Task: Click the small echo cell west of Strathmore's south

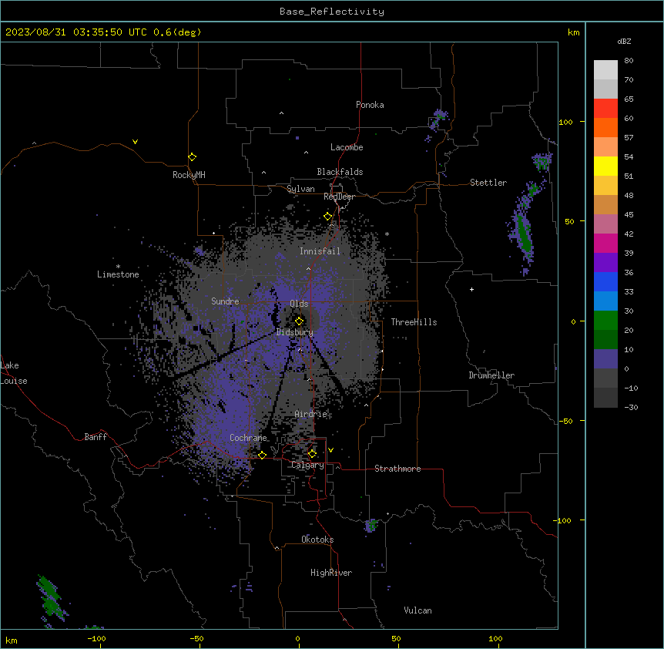Action: point(371,526)
